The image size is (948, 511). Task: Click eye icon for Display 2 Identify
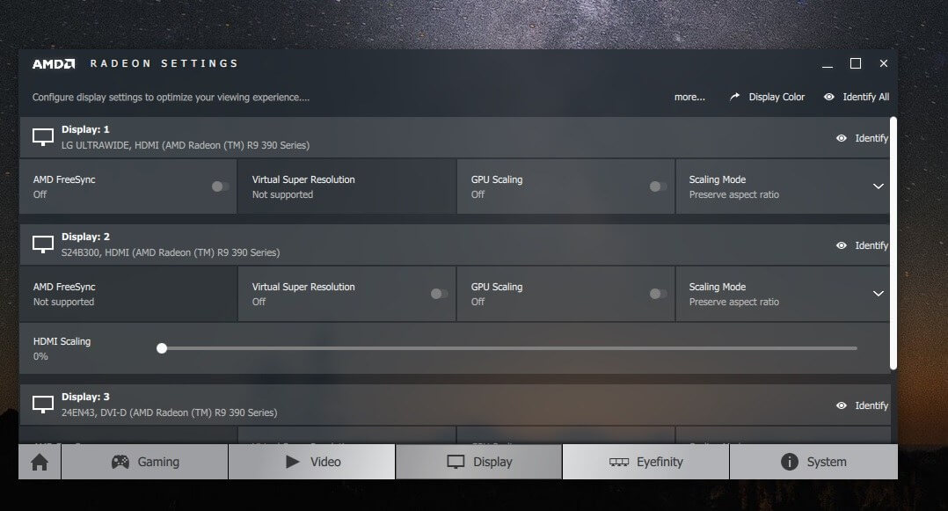pyautogui.click(x=841, y=245)
